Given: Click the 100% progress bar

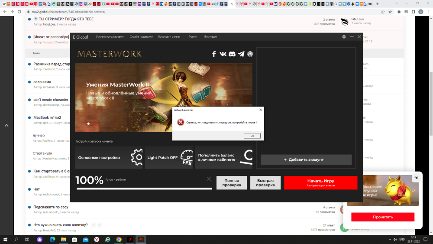Looking at the screenshot, I should pos(144,188).
